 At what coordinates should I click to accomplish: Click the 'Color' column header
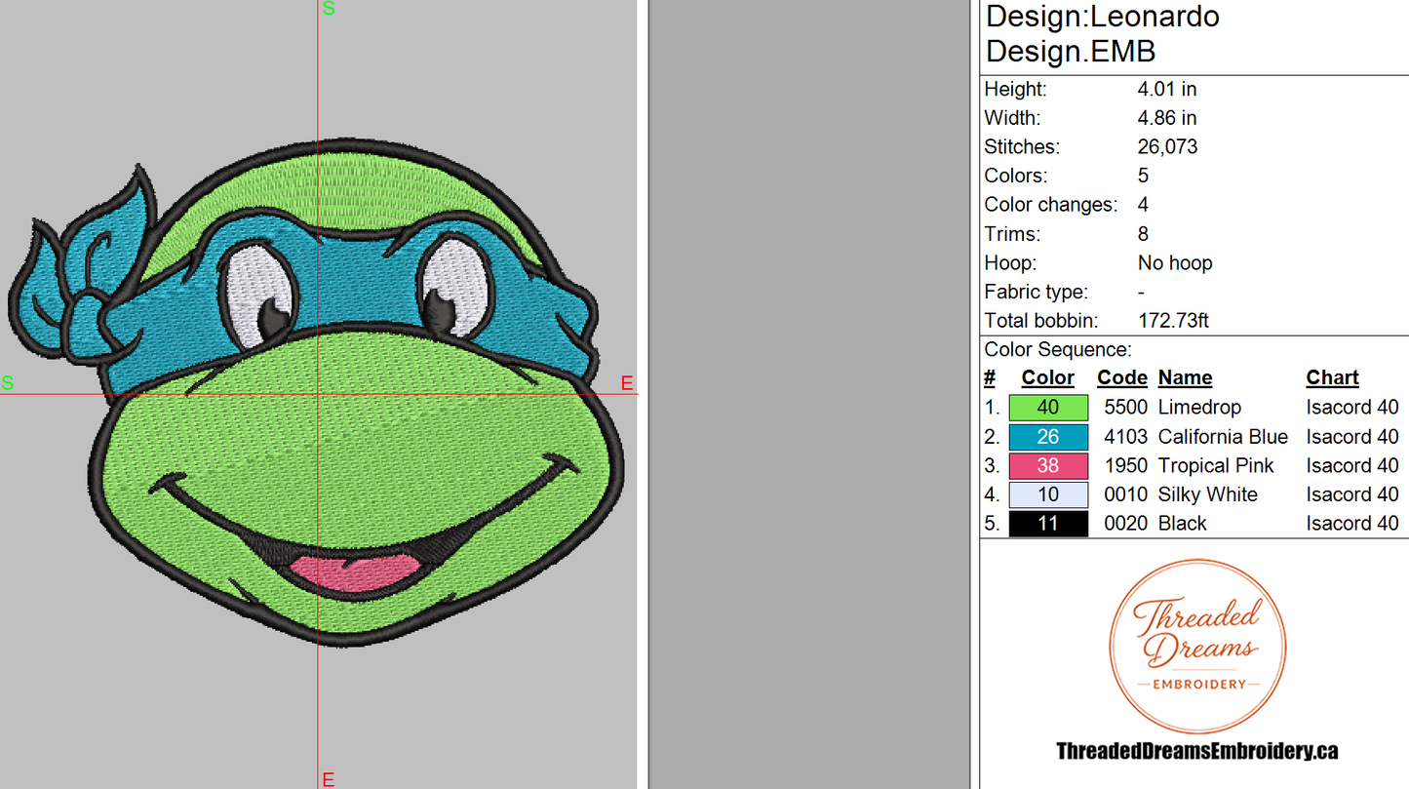click(x=1048, y=378)
